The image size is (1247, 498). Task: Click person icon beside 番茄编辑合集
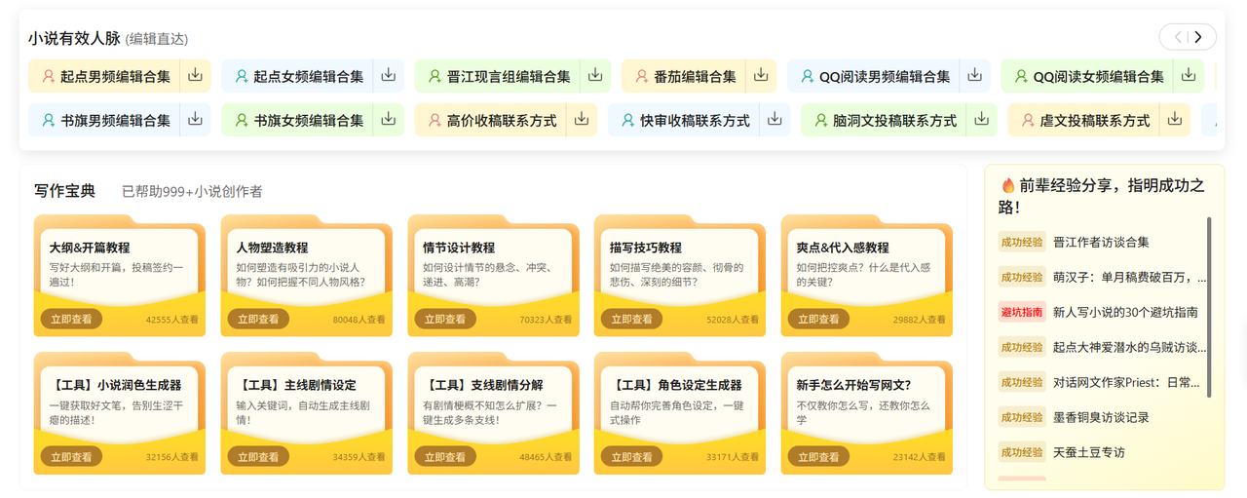[641, 76]
